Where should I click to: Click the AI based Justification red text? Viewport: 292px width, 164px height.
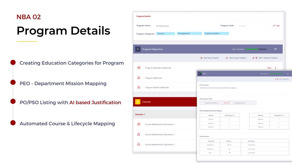tap(95, 102)
